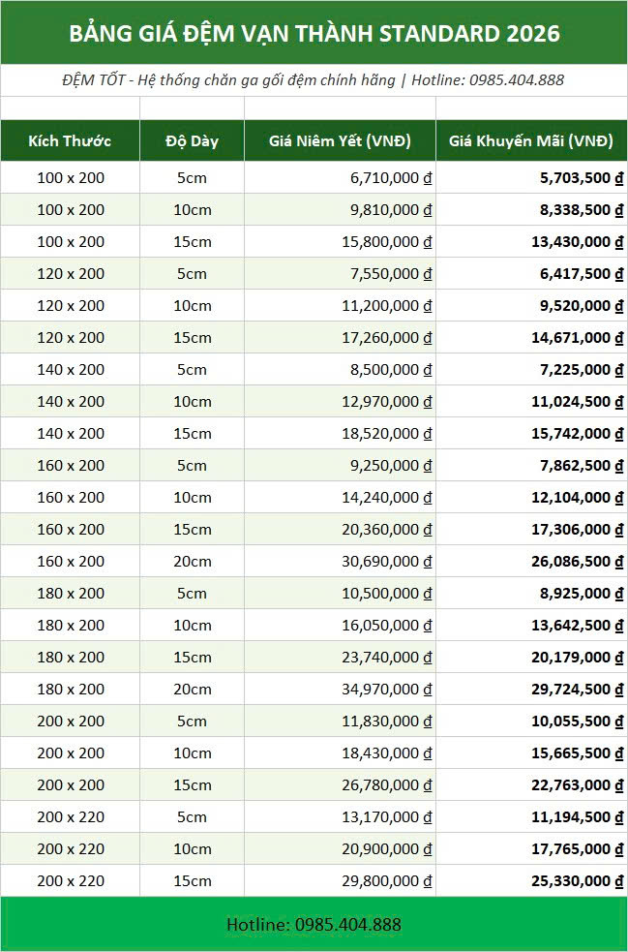Click the hotline 0985.404.888 in subtitle
The image size is (628, 952).
click(x=517, y=80)
